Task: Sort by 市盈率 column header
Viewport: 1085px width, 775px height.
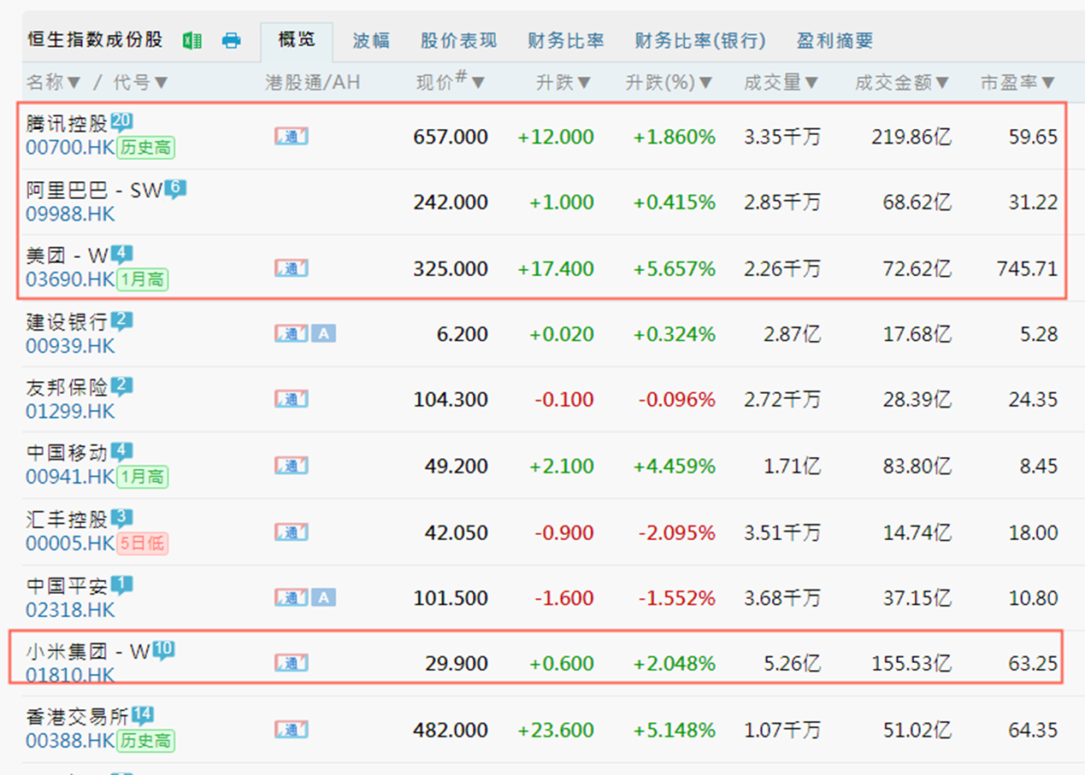Action: pyautogui.click(x=1018, y=82)
